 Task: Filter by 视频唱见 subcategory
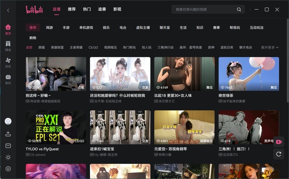pyautogui.click(x=110, y=47)
